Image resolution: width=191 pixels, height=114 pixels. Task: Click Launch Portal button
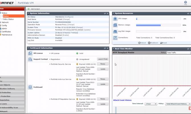point(103,59)
